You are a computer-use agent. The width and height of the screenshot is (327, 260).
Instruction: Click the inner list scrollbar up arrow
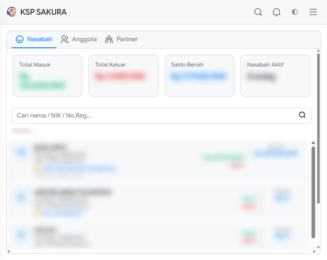313,143
